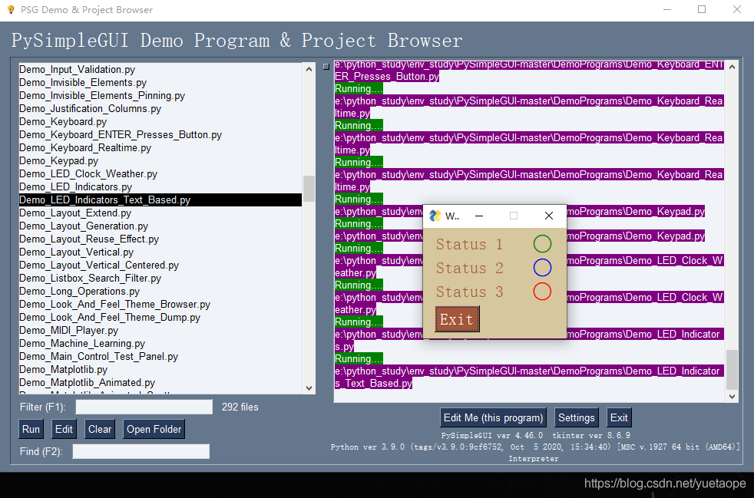
Task: Click the Clear button
Action: 100,429
